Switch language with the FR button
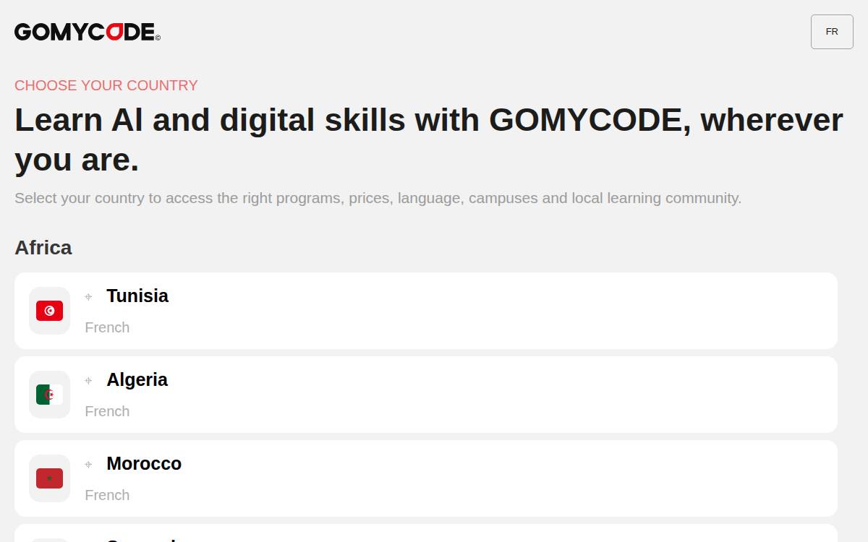Screen dimensions: 868x542 tap(832, 32)
